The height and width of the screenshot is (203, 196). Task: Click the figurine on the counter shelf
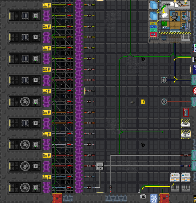click(186, 3)
